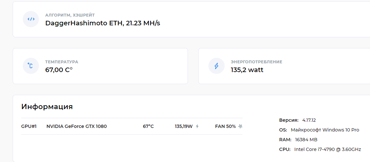Select the GPU#1 row label
Screen dimensions: 370x162
coord(29,127)
